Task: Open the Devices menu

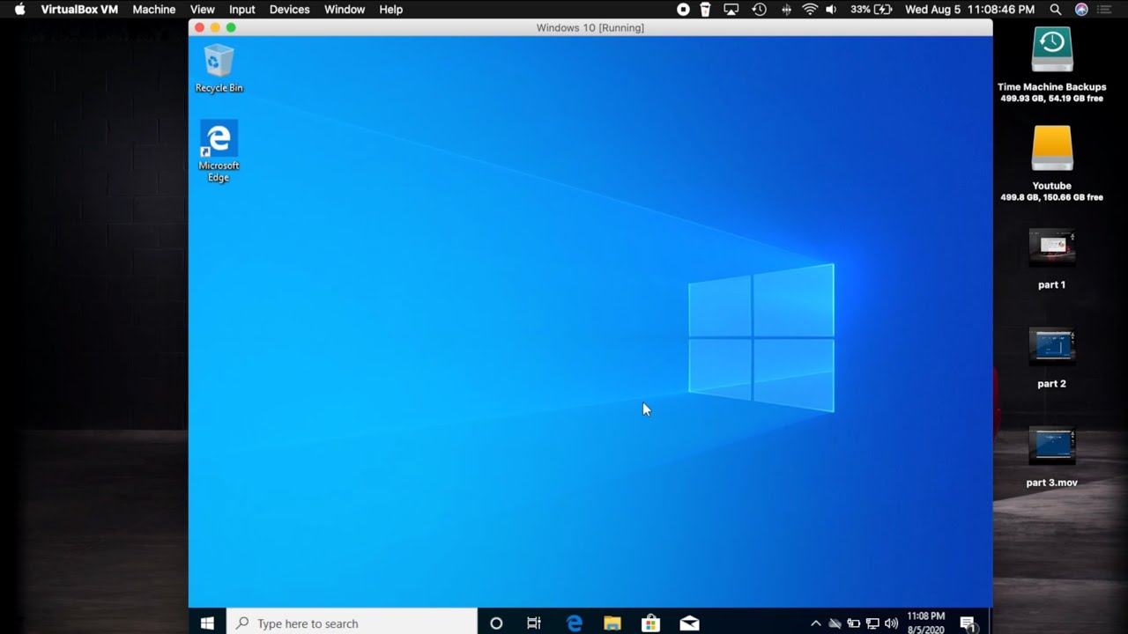Action: tap(289, 9)
